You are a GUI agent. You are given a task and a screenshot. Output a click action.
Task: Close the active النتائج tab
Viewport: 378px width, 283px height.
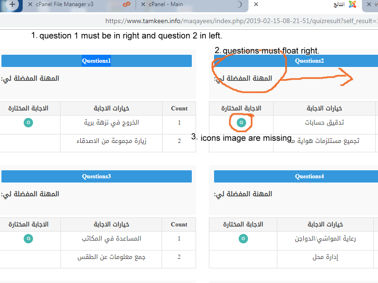(256, 5)
